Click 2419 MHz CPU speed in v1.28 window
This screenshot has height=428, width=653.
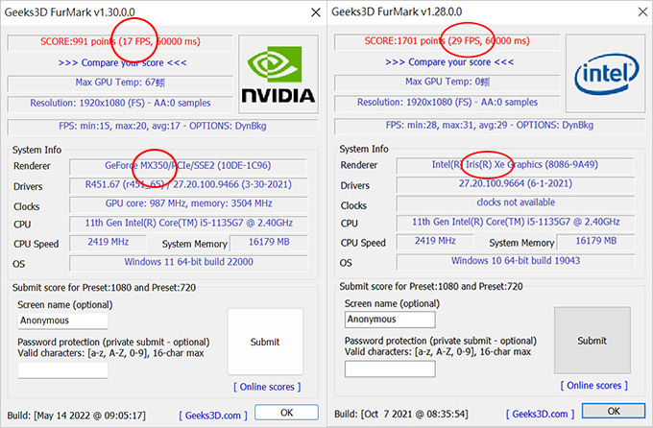tap(435, 241)
